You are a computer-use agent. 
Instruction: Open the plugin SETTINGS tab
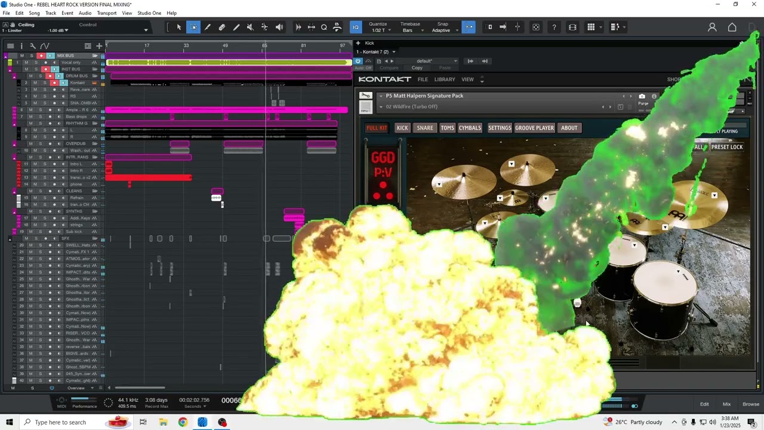pyautogui.click(x=500, y=128)
